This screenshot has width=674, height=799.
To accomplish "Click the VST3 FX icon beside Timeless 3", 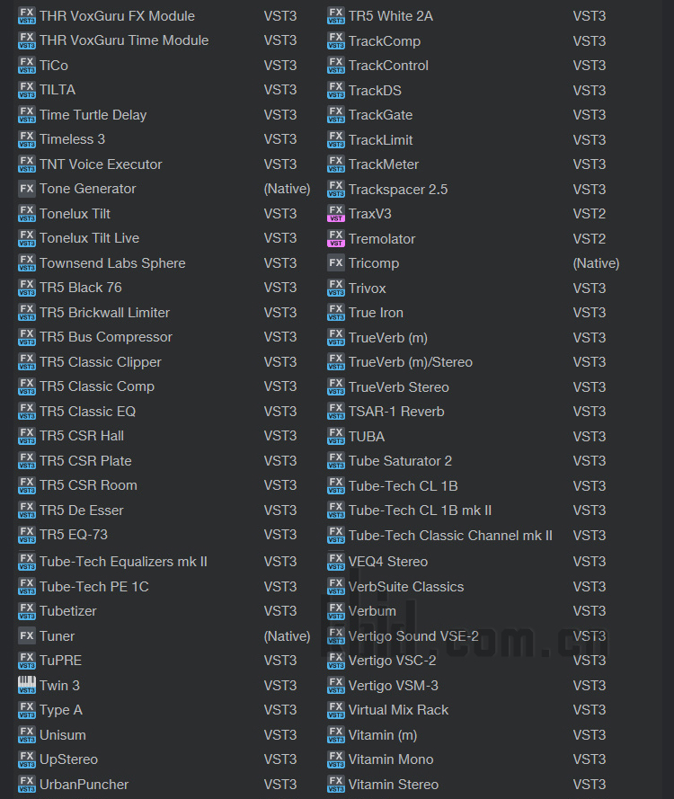I will tap(26, 139).
